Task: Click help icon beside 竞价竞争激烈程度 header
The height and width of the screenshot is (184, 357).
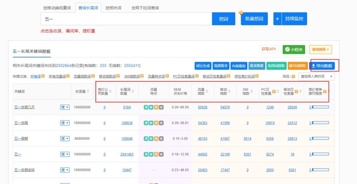Action: click(x=325, y=92)
